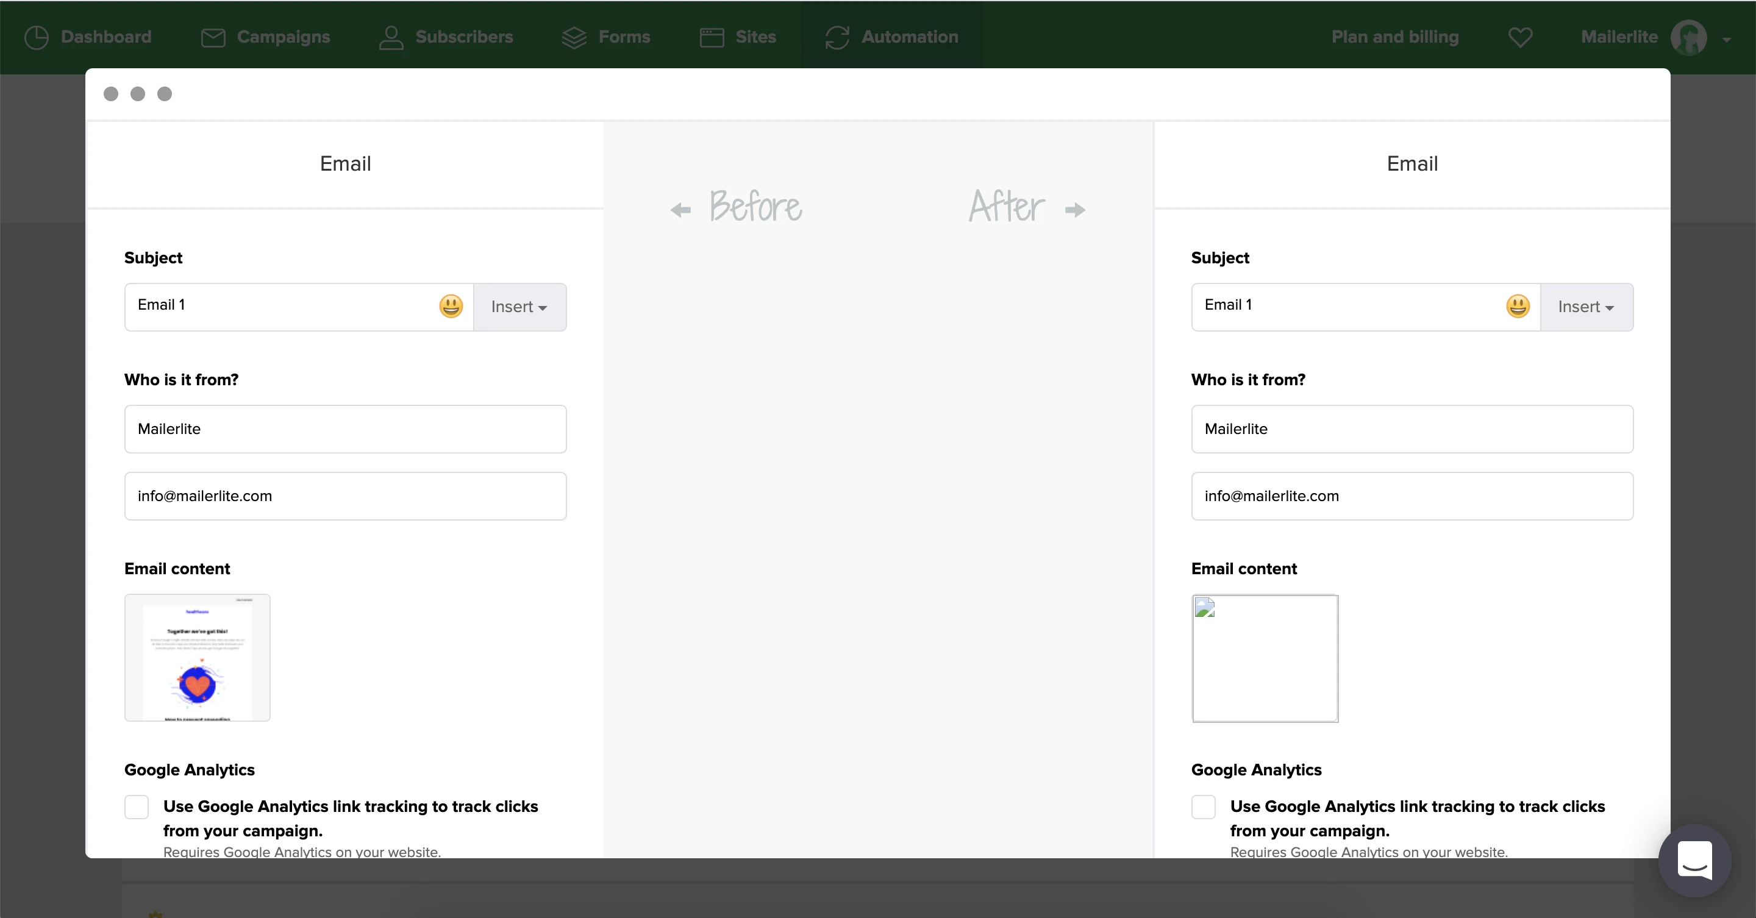The width and height of the screenshot is (1756, 918).
Task: Click the Dashboard clock icon
Action: (36, 37)
